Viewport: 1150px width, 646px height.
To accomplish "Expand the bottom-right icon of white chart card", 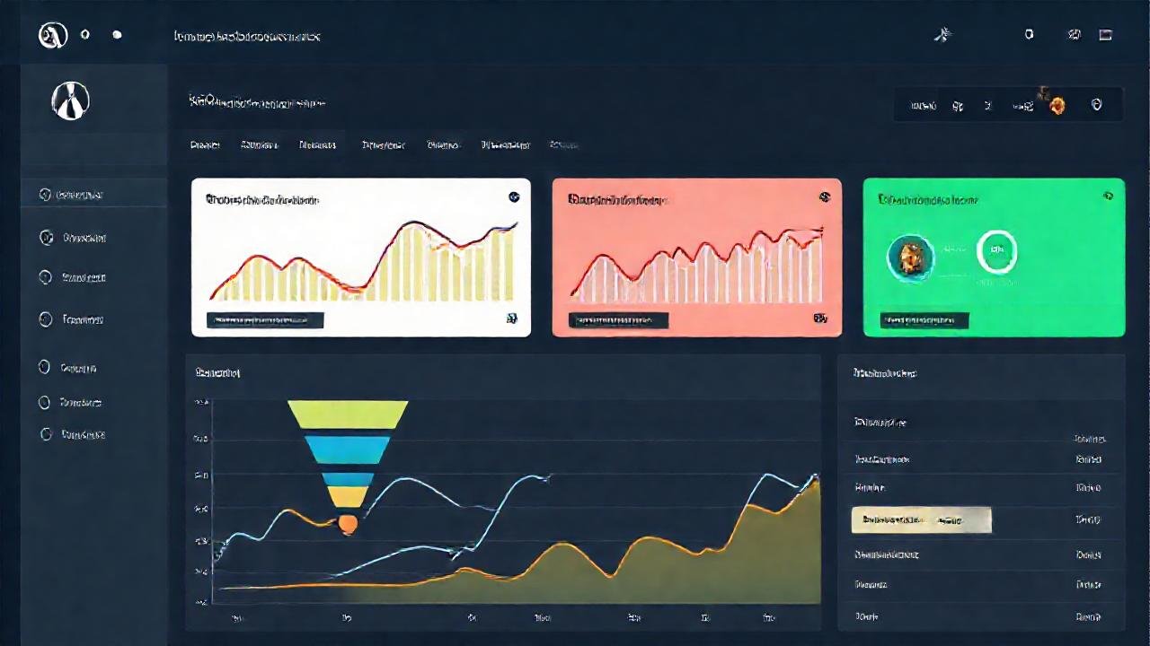I will pos(511,318).
